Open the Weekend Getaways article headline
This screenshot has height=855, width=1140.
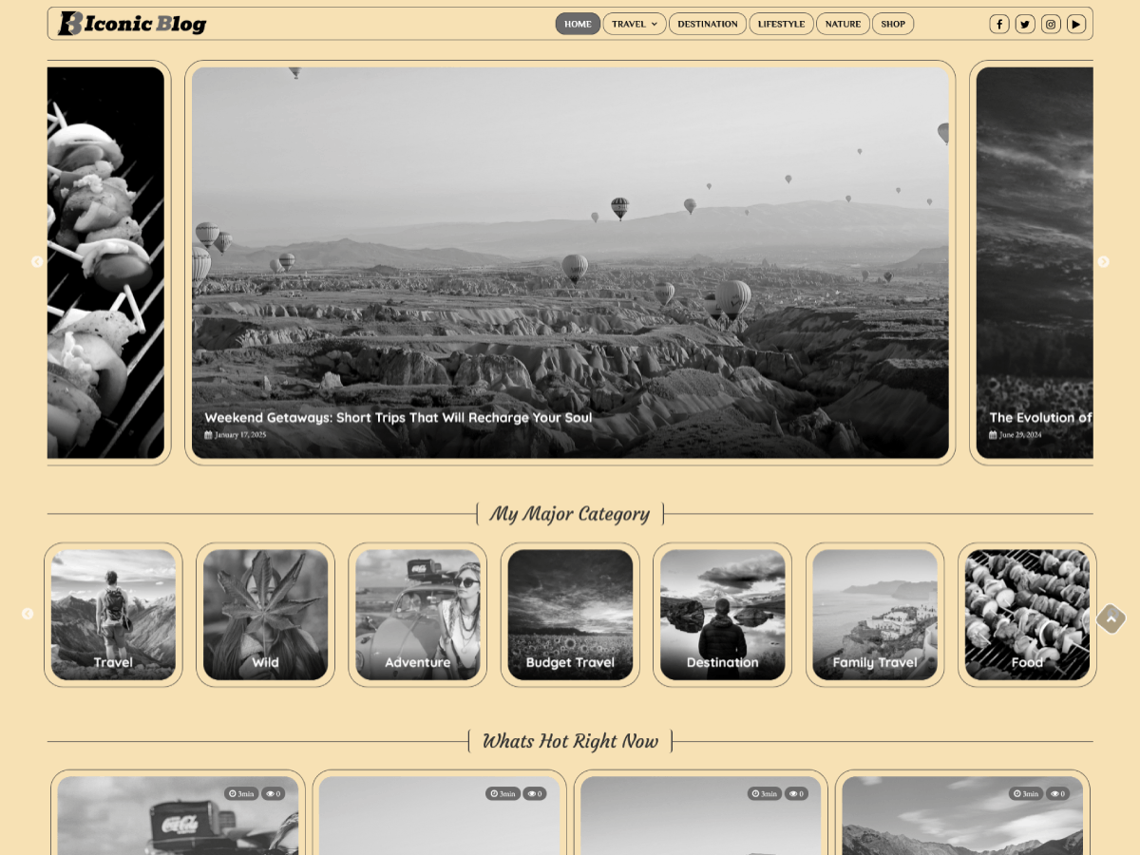[398, 417]
